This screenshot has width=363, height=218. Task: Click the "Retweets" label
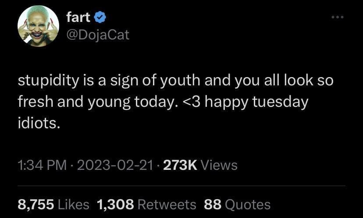click(x=167, y=204)
